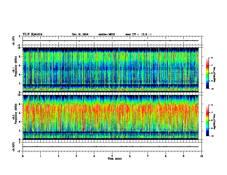
Task: Click inside the ch.2 spectrogram panel
Action: pyautogui.click(x=111, y=117)
